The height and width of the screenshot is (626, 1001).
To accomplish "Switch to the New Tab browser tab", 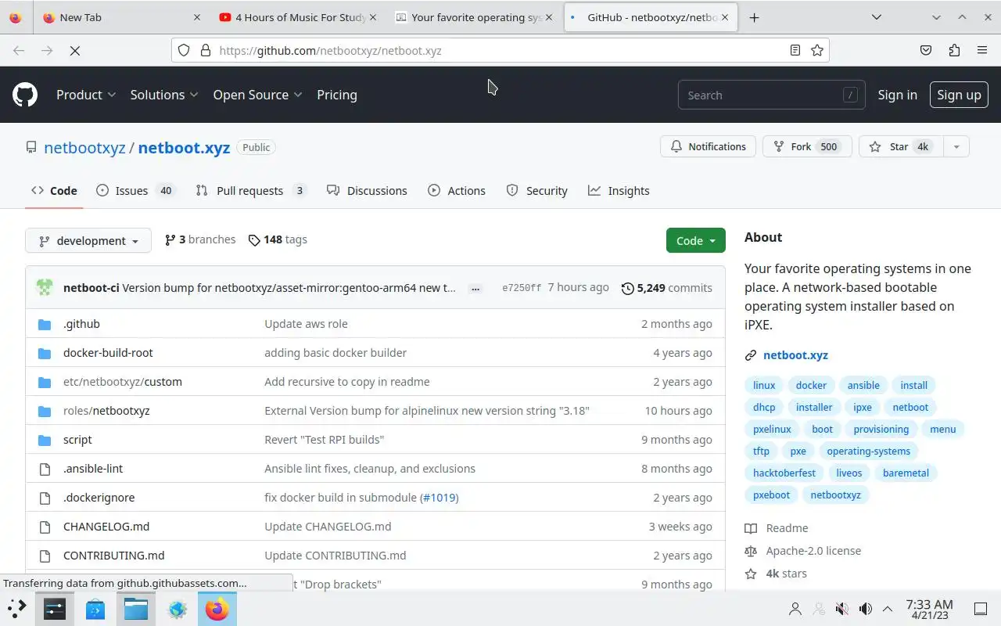I will pos(121,17).
